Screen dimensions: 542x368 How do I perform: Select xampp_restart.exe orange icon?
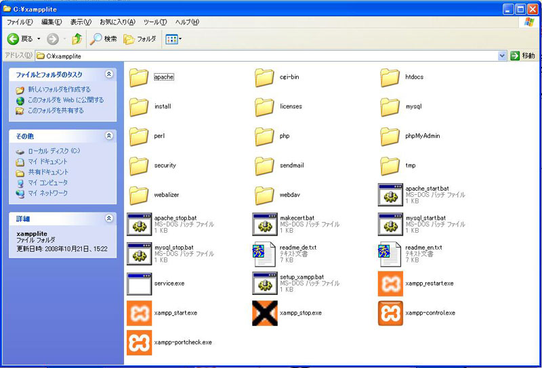pos(390,283)
